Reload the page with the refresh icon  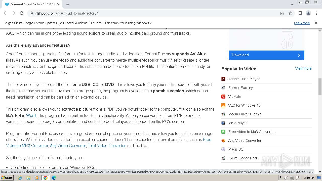click(22, 13)
